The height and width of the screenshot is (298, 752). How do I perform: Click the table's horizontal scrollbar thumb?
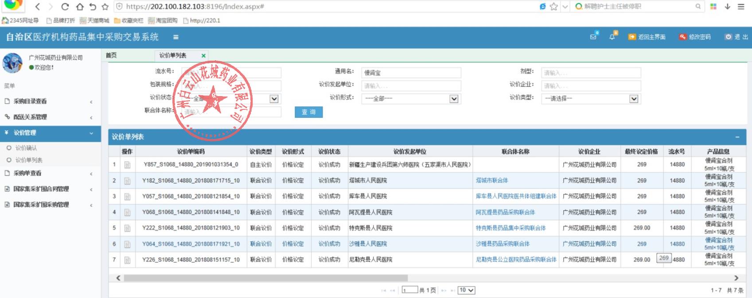tap(265, 278)
